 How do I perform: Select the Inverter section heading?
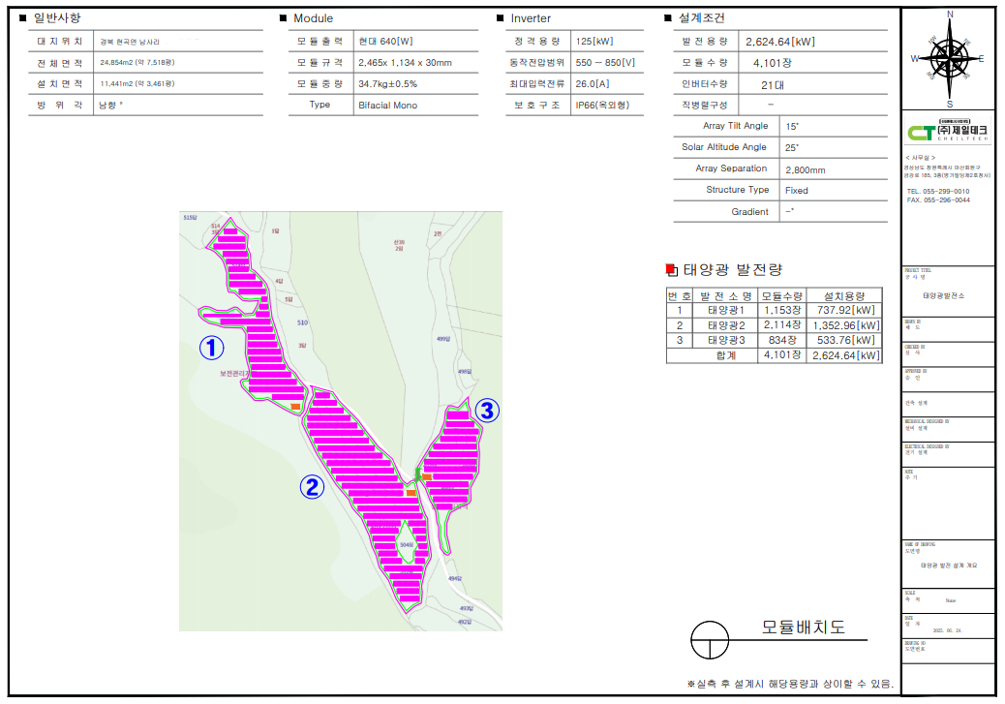(x=530, y=18)
